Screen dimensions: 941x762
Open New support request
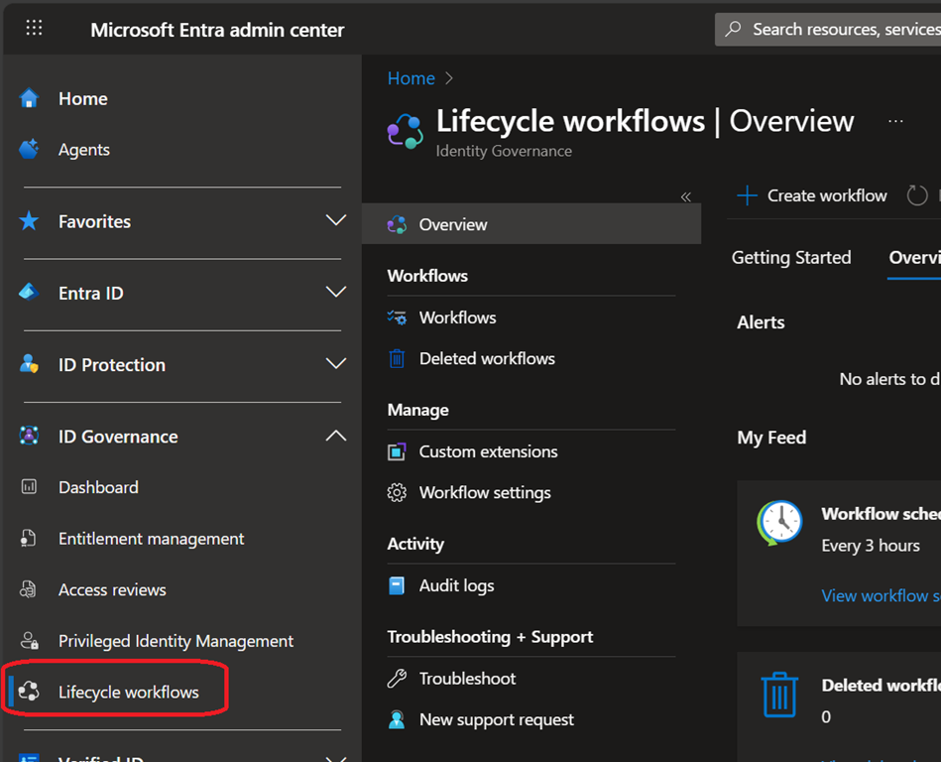496,720
